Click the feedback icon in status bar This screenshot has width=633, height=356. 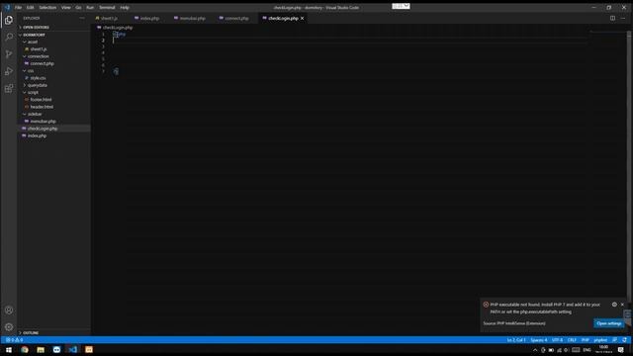[x=614, y=340]
